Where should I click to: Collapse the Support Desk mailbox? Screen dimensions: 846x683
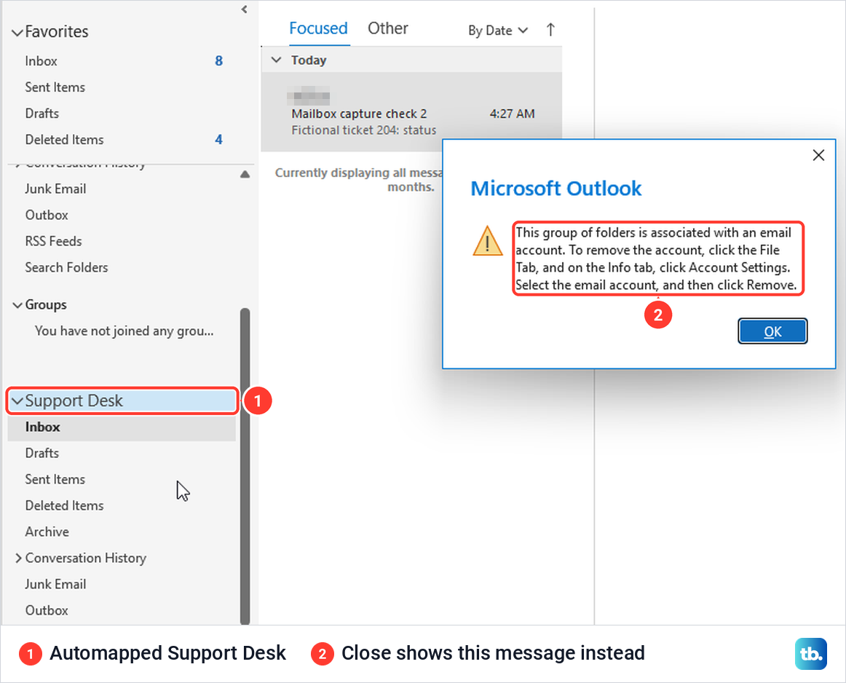(x=17, y=401)
